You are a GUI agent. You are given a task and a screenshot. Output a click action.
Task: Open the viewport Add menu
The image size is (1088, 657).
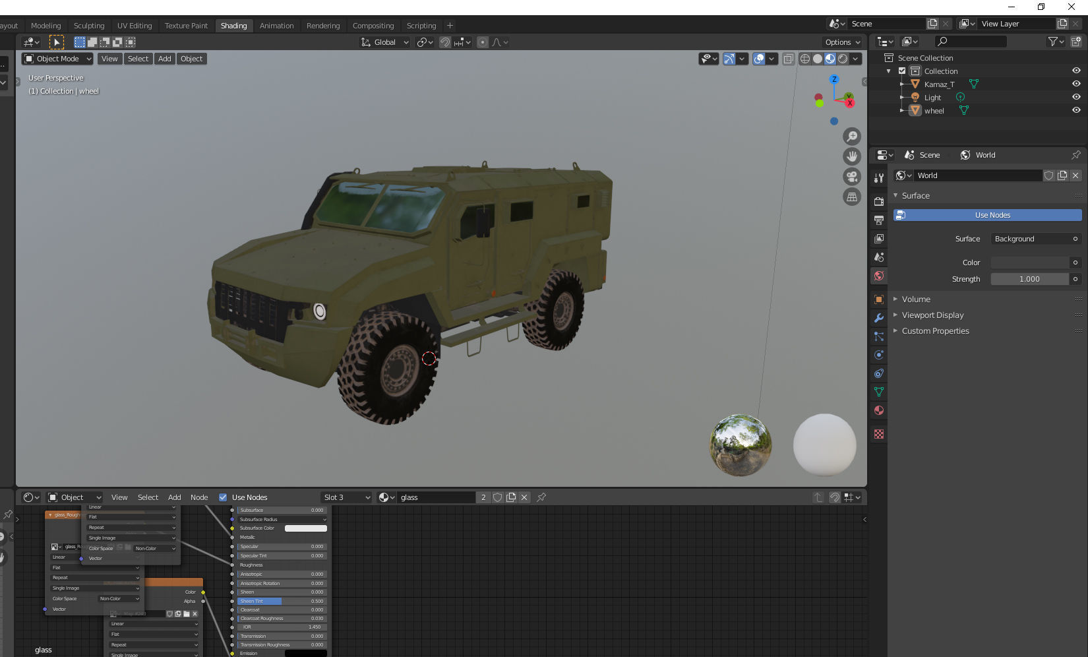165,59
